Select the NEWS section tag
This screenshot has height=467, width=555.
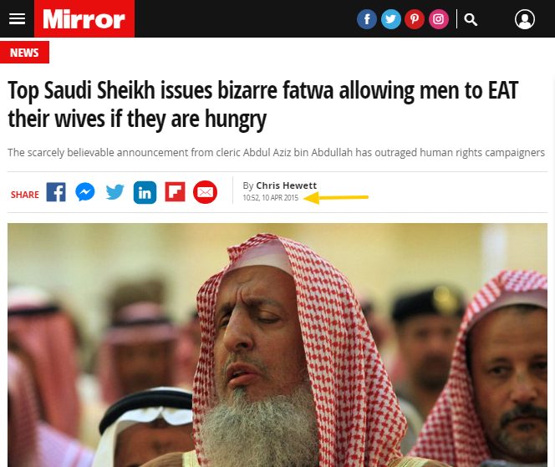[x=24, y=53]
